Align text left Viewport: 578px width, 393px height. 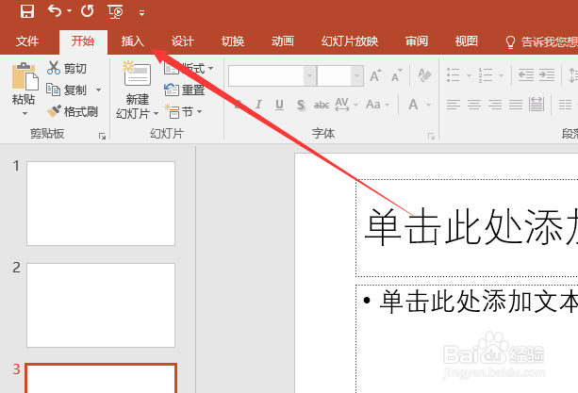click(453, 105)
